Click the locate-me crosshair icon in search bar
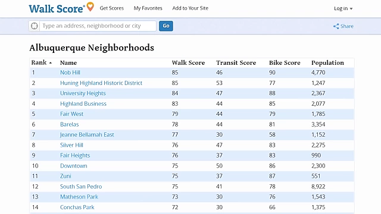Image resolution: width=381 pixels, height=214 pixels. click(x=35, y=26)
